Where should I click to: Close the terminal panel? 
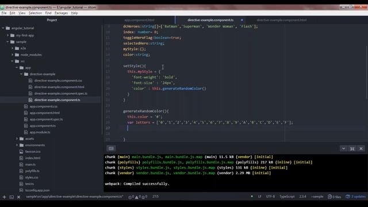point(361,148)
